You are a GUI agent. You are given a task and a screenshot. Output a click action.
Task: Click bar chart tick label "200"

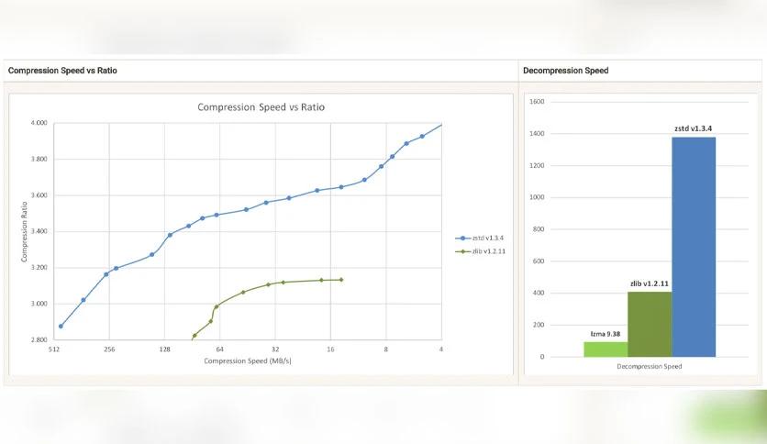pos(538,325)
